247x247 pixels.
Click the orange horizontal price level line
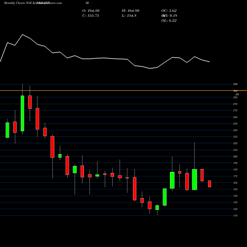tap(123, 90)
